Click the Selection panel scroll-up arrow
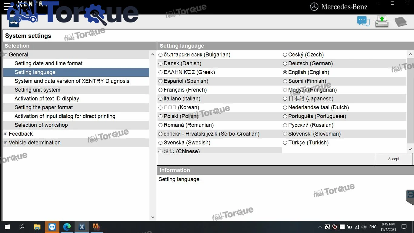This screenshot has height=233, width=414. click(x=153, y=55)
